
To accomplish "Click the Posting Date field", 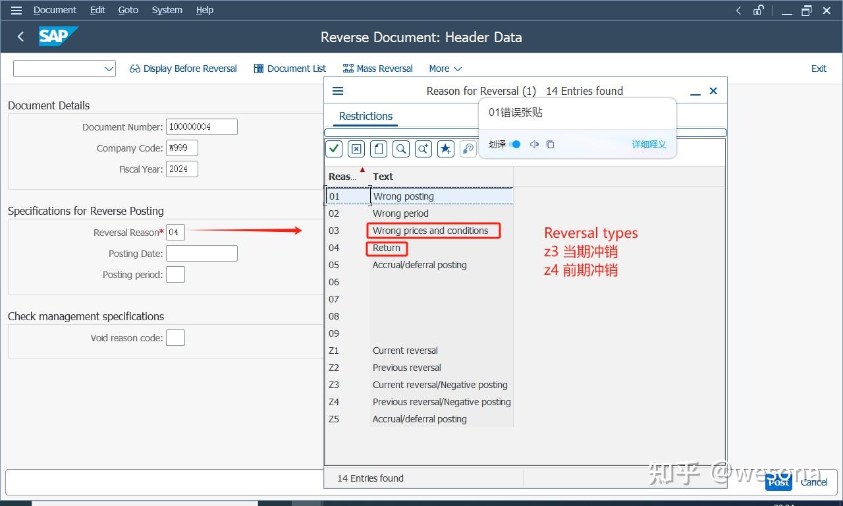I will [x=202, y=253].
